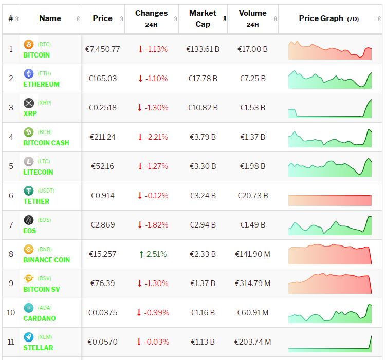Image resolution: width=385 pixels, height=360 pixels.
Task: Click the Bitcoin Cash green icon
Action: 29,132
